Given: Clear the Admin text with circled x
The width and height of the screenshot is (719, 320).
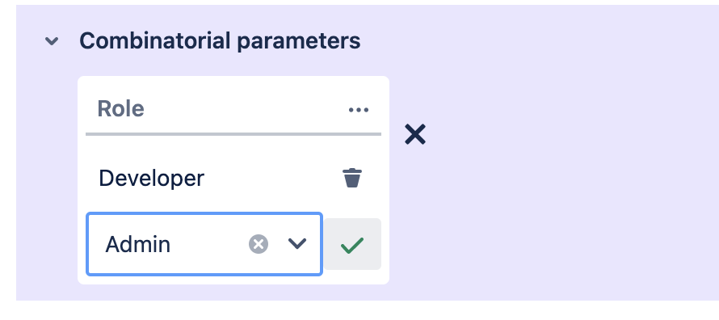Looking at the screenshot, I should point(259,243).
